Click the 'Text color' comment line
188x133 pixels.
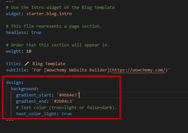pyautogui.click(x=66, y=107)
